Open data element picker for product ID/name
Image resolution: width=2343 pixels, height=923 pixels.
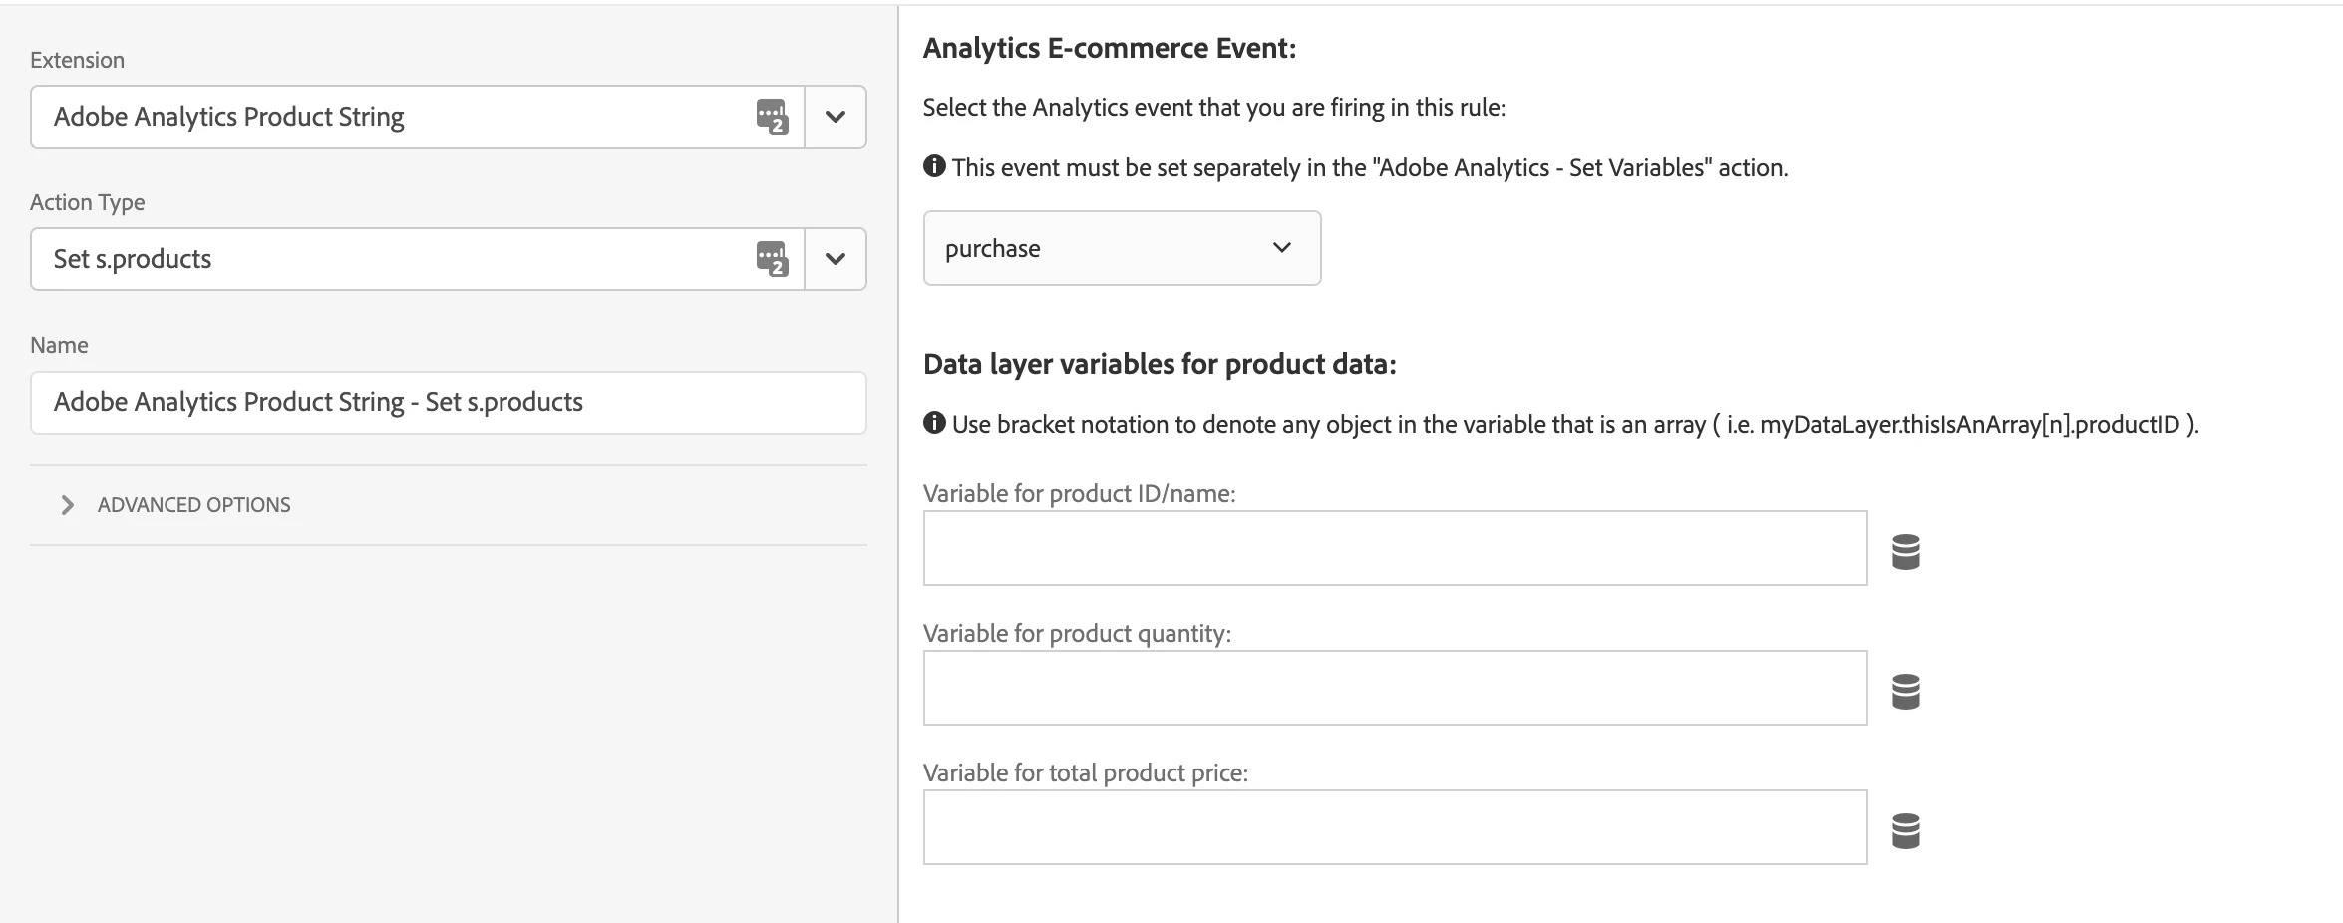click(x=1905, y=551)
